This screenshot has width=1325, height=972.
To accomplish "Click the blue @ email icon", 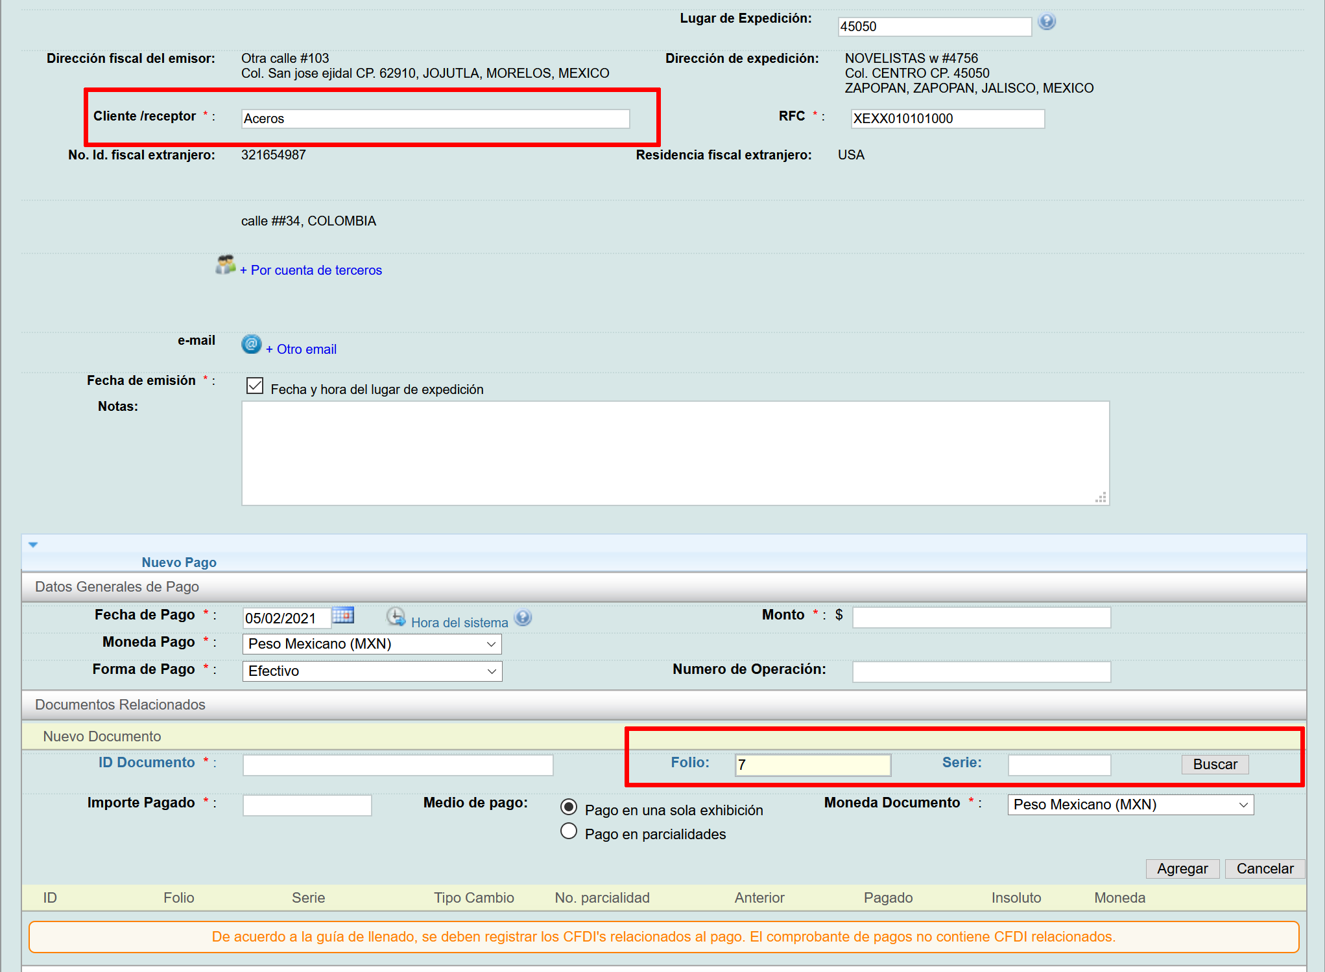I will (251, 344).
